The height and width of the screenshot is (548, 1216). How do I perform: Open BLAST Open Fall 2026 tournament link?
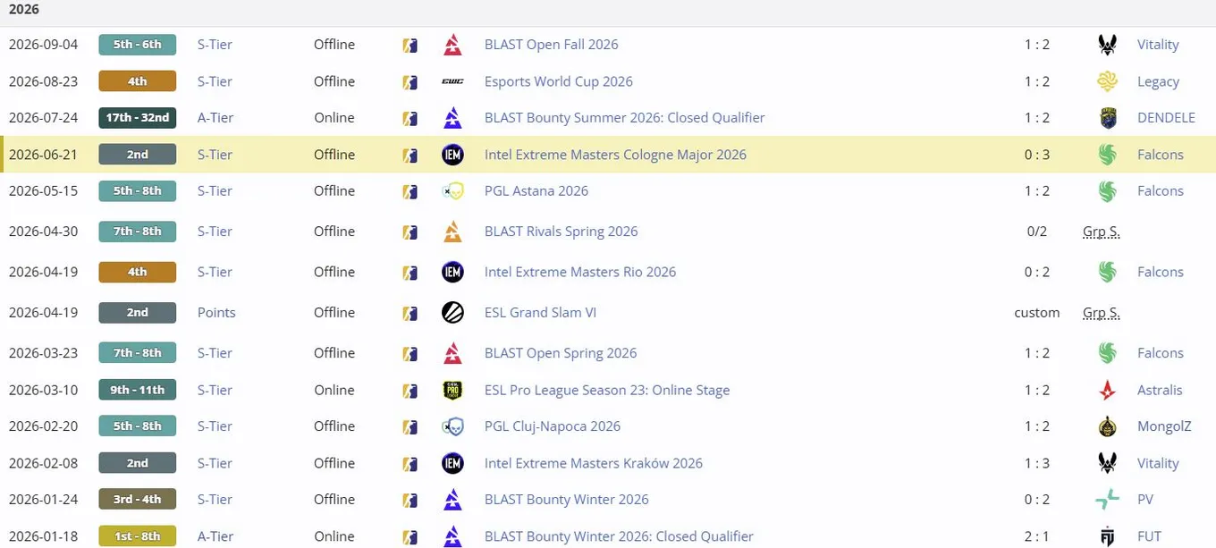point(551,45)
